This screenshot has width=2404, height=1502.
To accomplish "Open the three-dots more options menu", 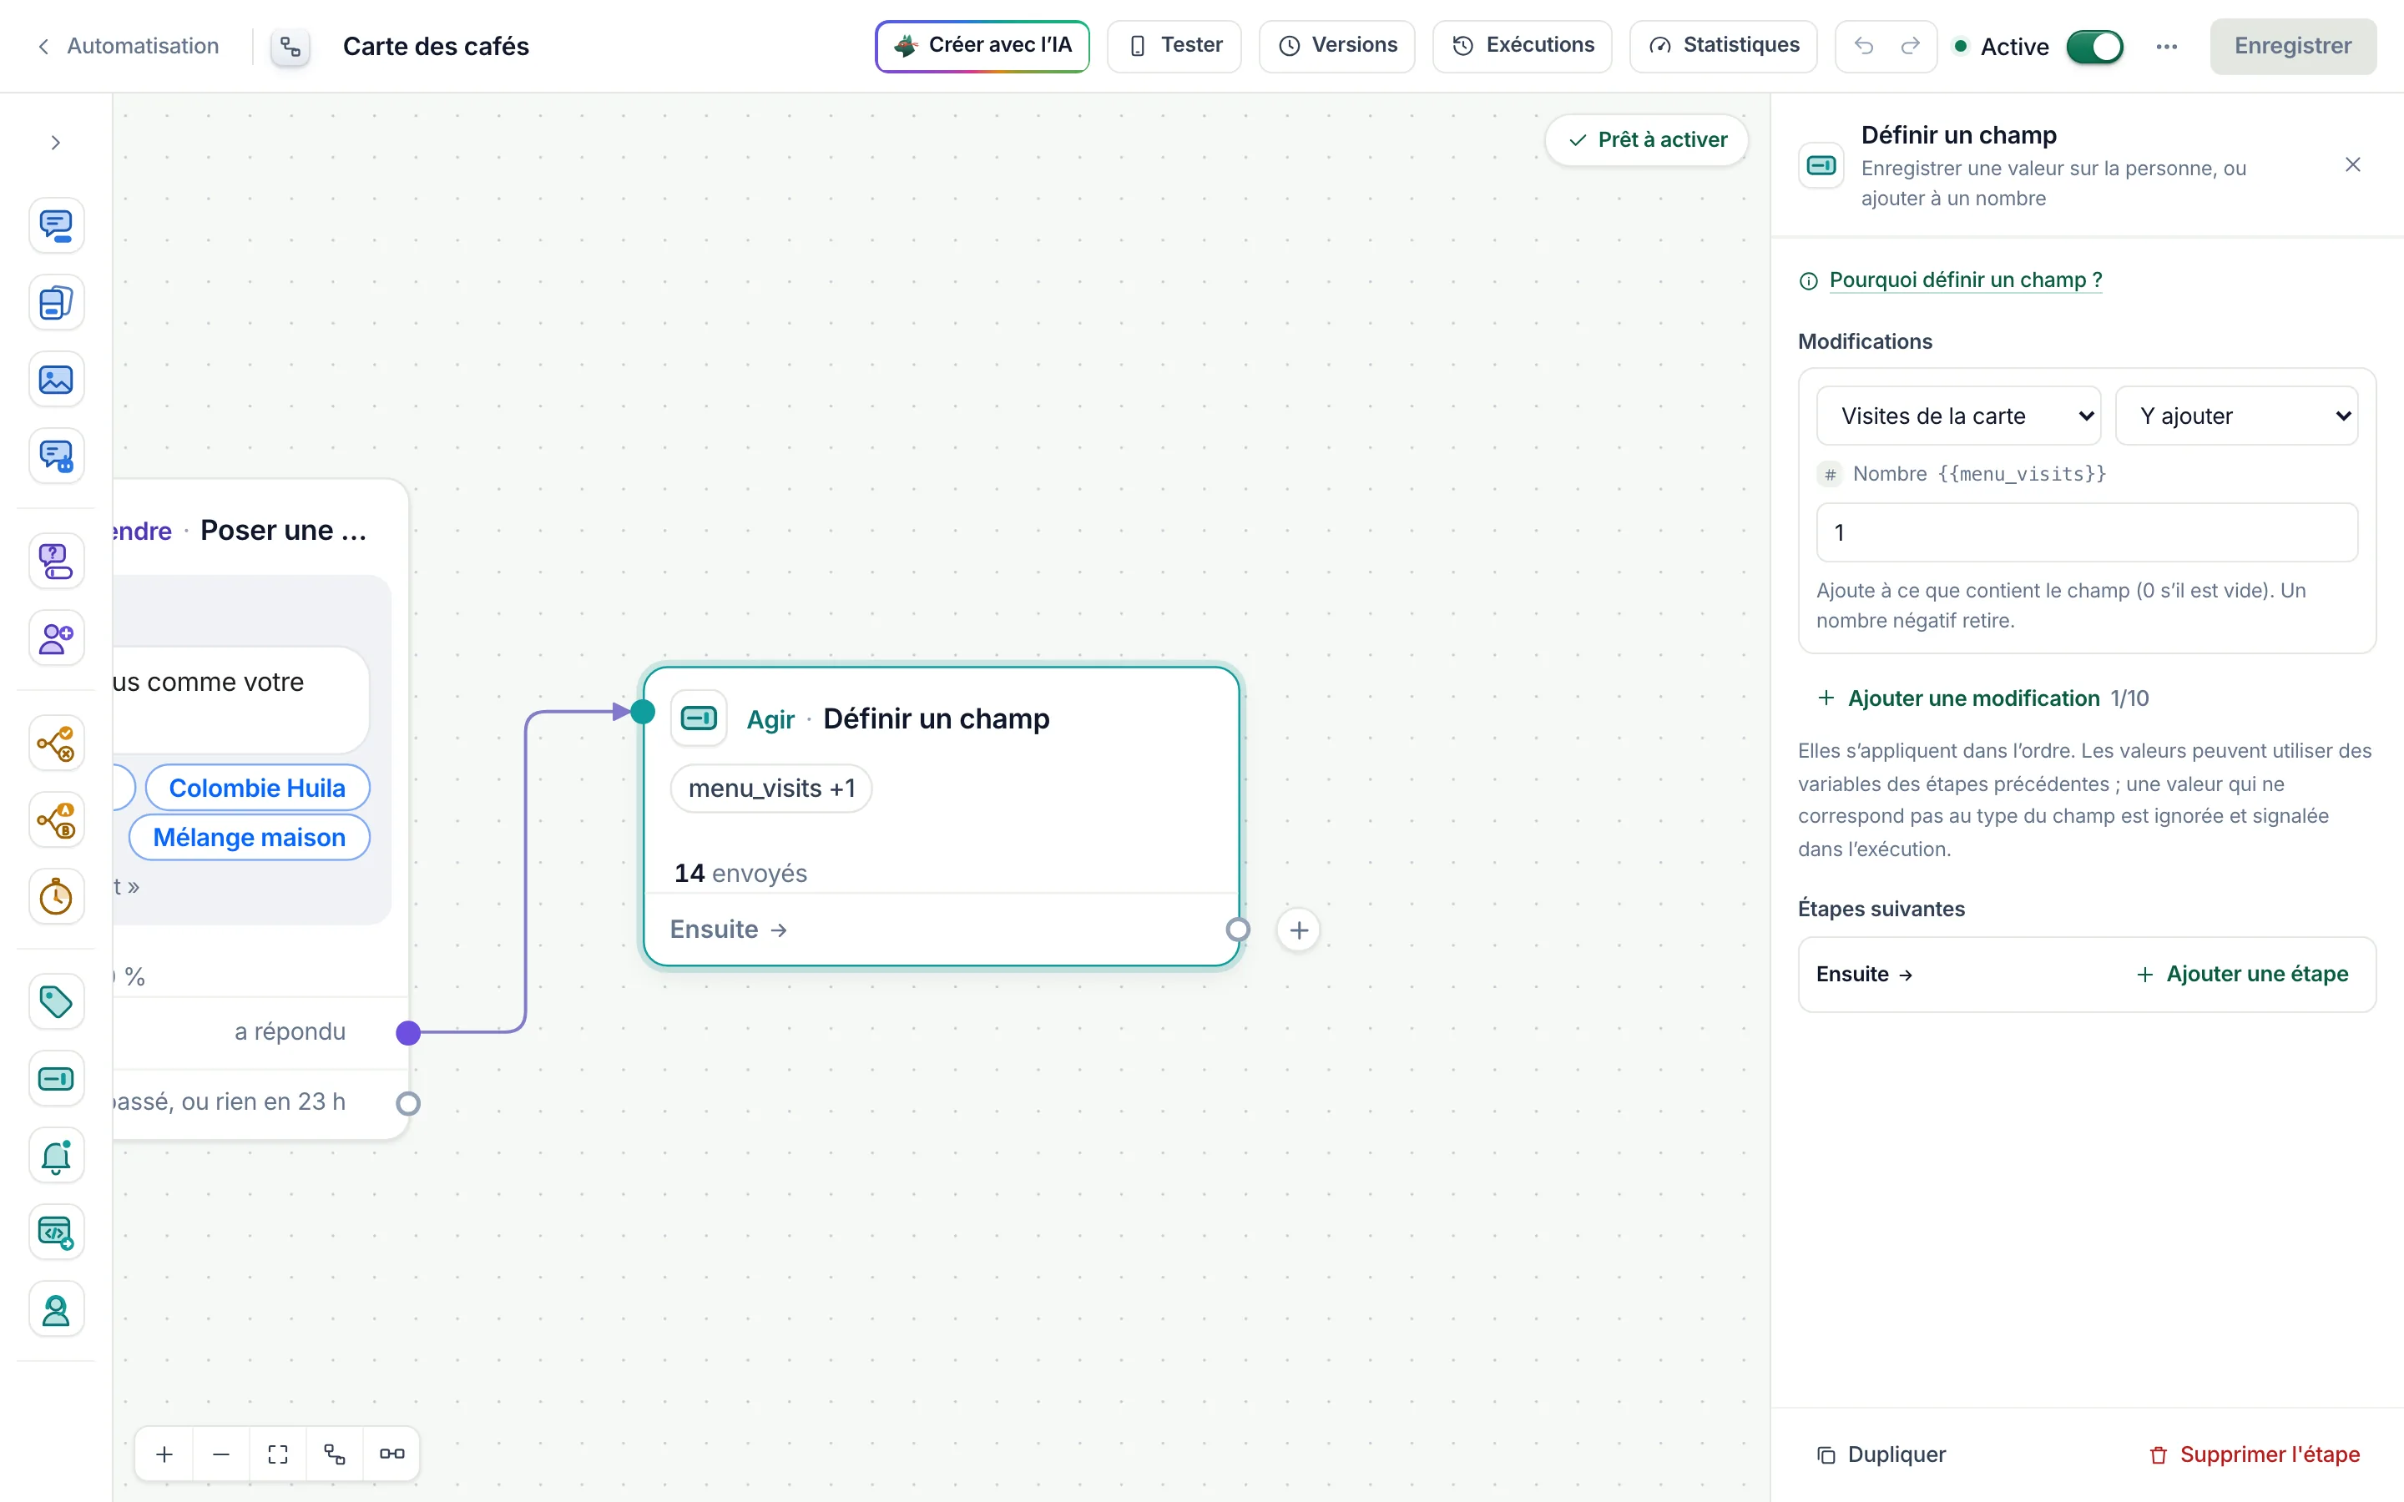I will 2167,46.
